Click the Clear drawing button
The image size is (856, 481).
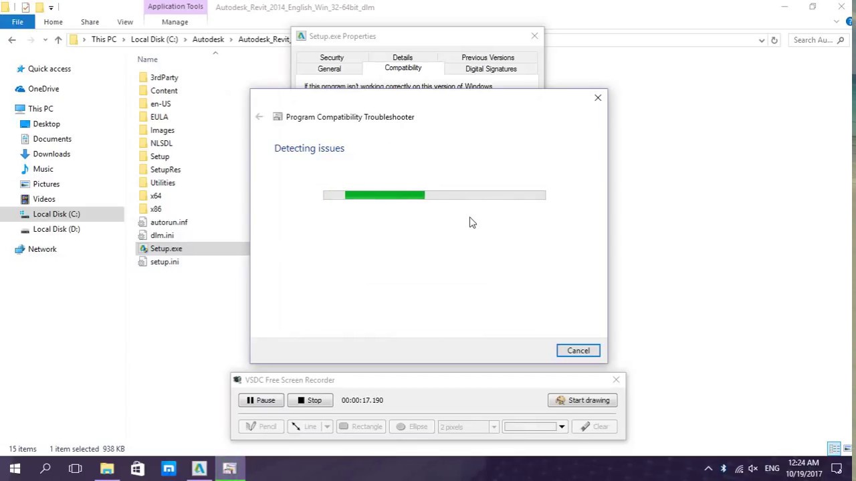pos(595,426)
